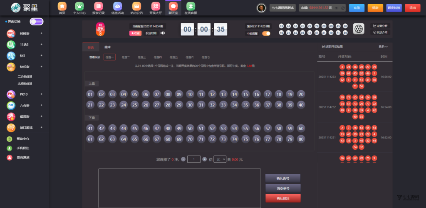Select the 任选二 play type option

coord(126,57)
